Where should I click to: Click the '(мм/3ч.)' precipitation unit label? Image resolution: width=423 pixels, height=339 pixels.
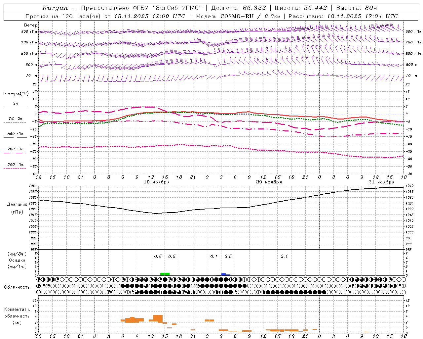(x=17, y=254)
